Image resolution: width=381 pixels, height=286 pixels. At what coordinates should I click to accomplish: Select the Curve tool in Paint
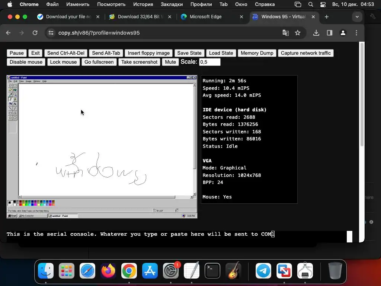(15, 108)
